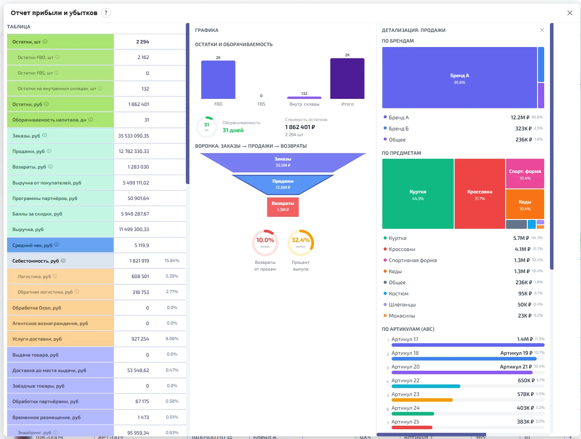Click info icon beside Остатки, руб
This screenshot has height=439, width=581.
[47, 104]
